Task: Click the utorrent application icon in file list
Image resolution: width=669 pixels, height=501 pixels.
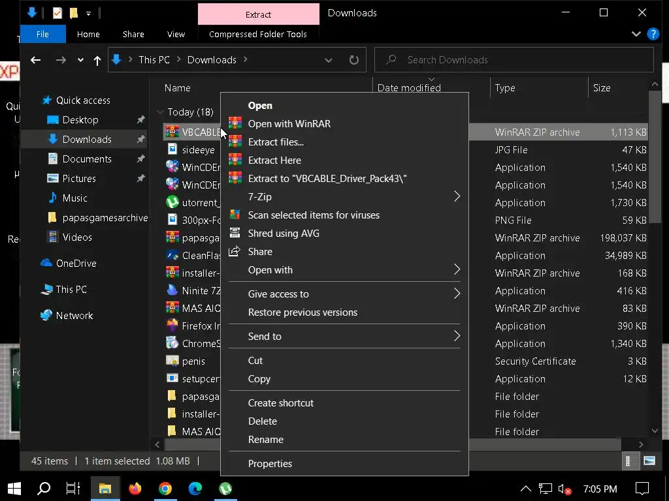Action: [x=172, y=202]
